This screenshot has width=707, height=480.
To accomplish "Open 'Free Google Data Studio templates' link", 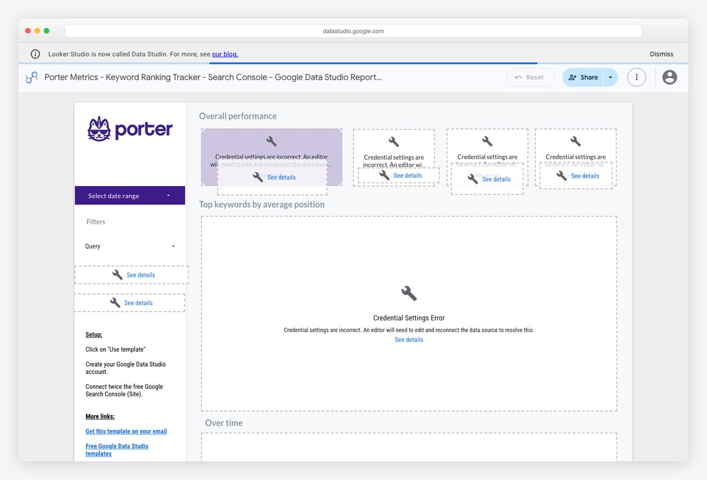I will [x=117, y=450].
